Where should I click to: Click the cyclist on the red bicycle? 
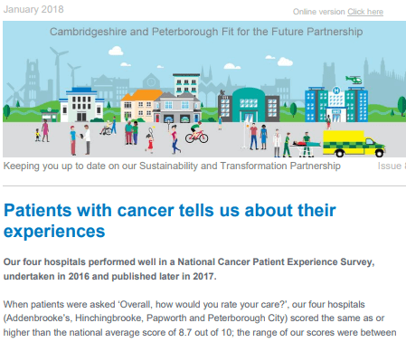pos(196,133)
